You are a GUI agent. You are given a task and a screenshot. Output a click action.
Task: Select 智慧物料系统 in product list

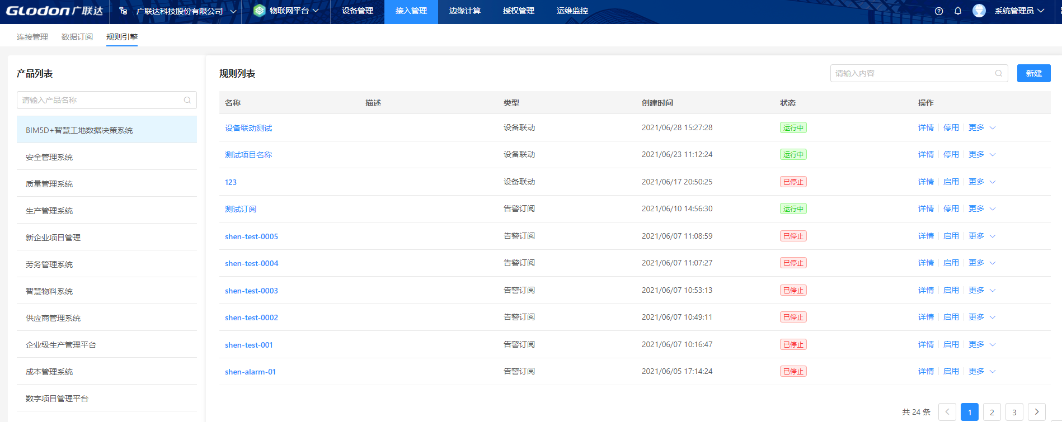(107, 291)
